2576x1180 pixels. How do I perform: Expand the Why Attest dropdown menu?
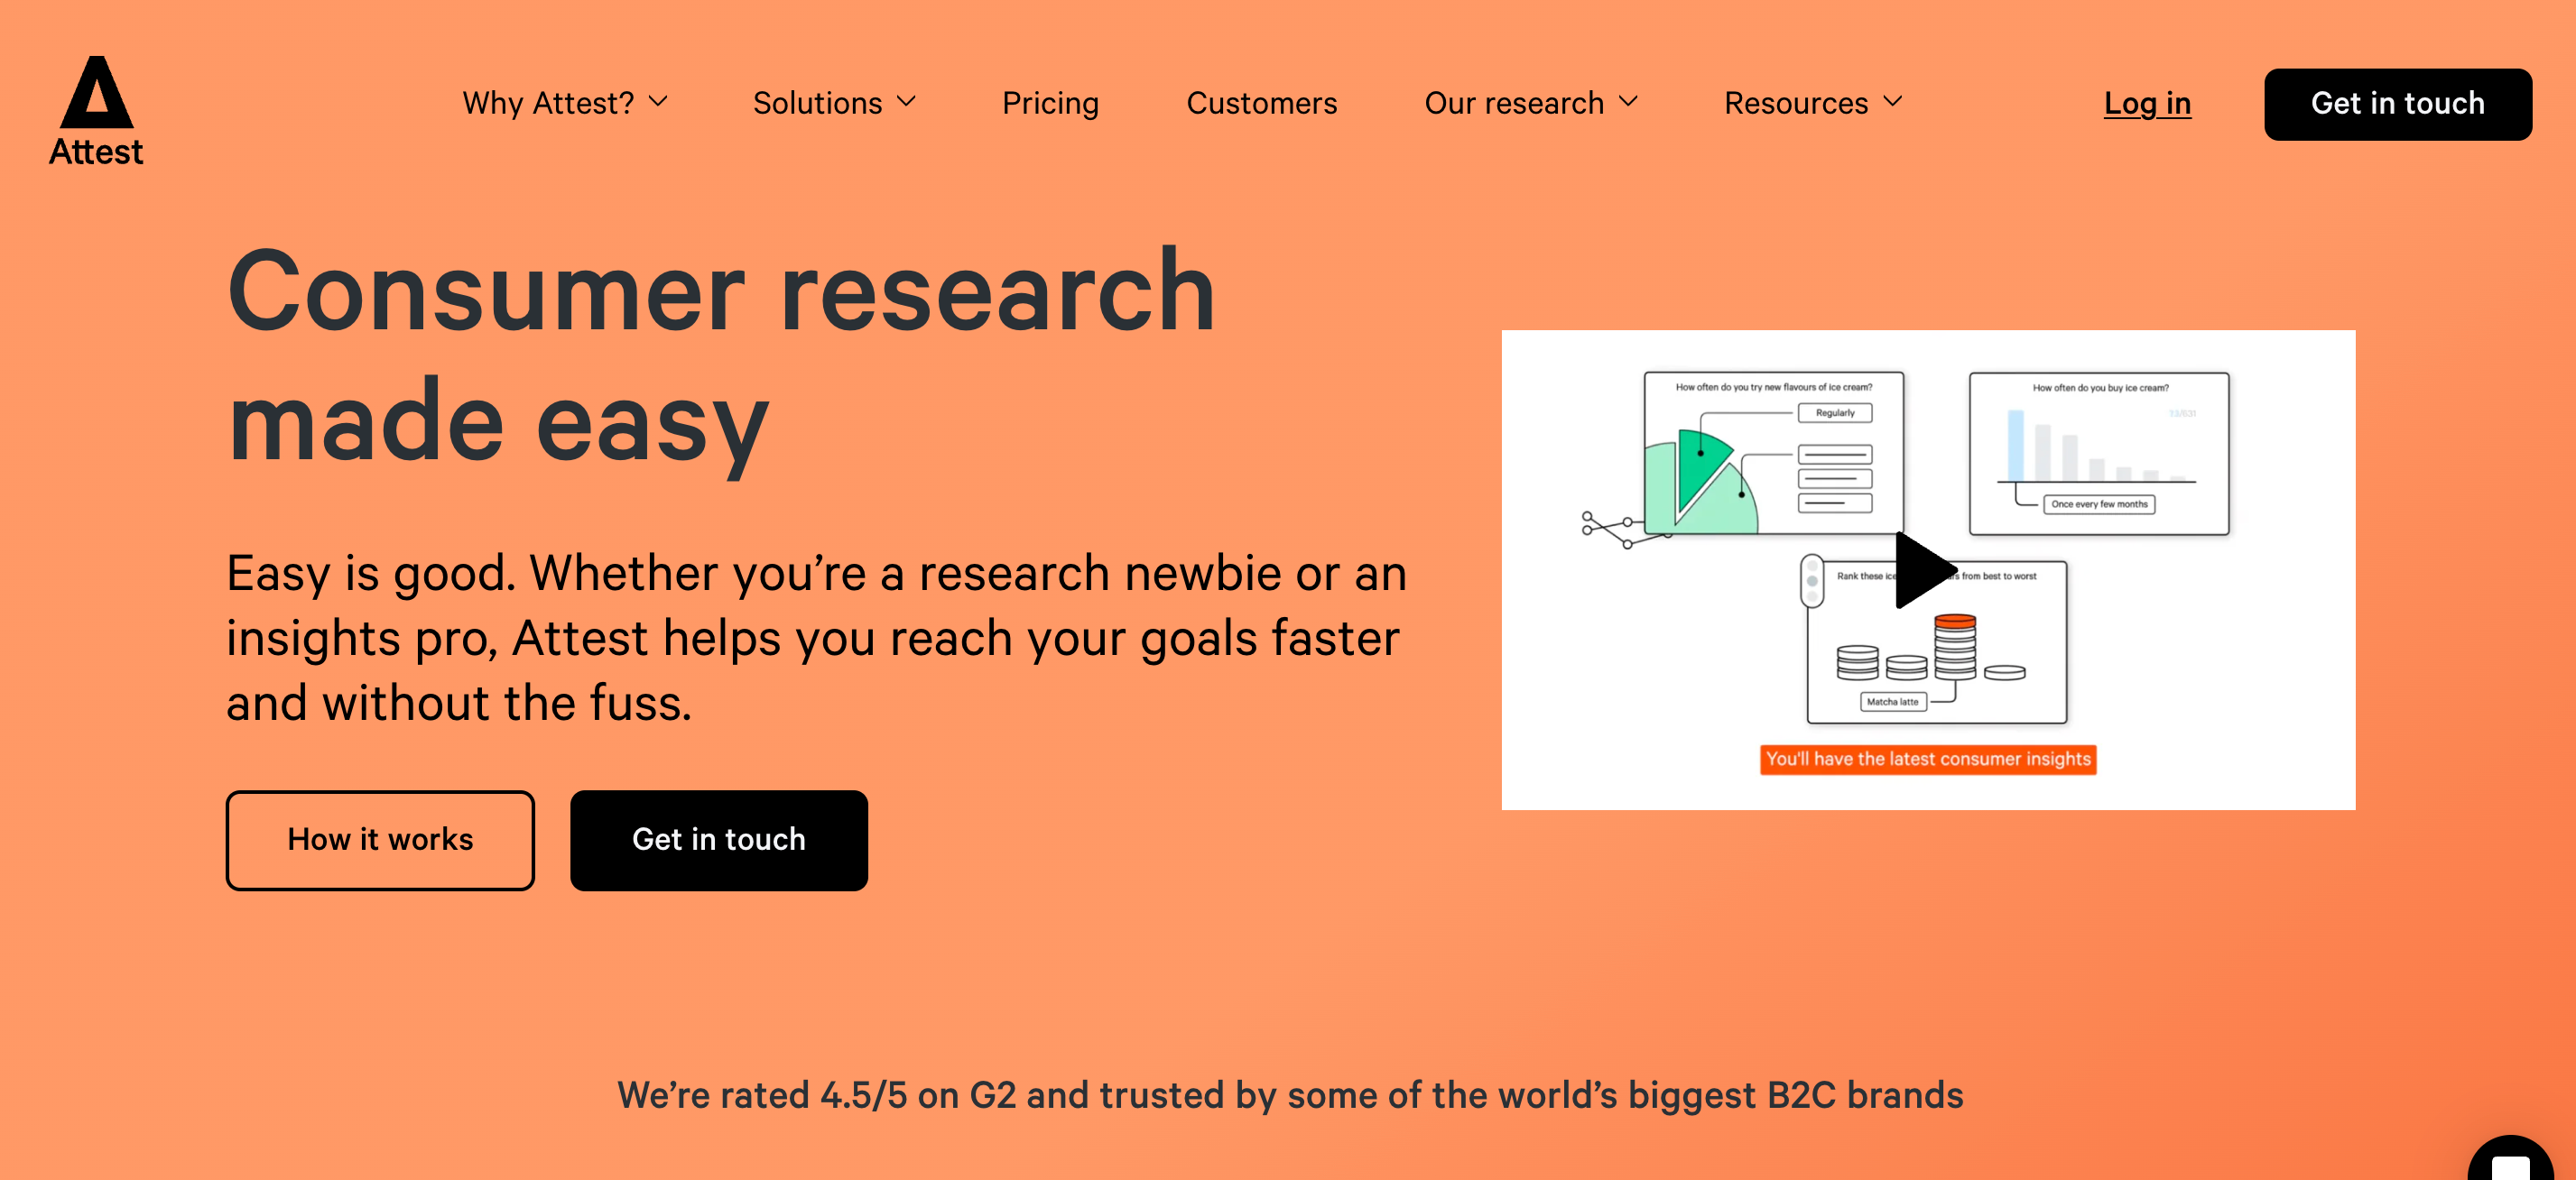point(563,104)
